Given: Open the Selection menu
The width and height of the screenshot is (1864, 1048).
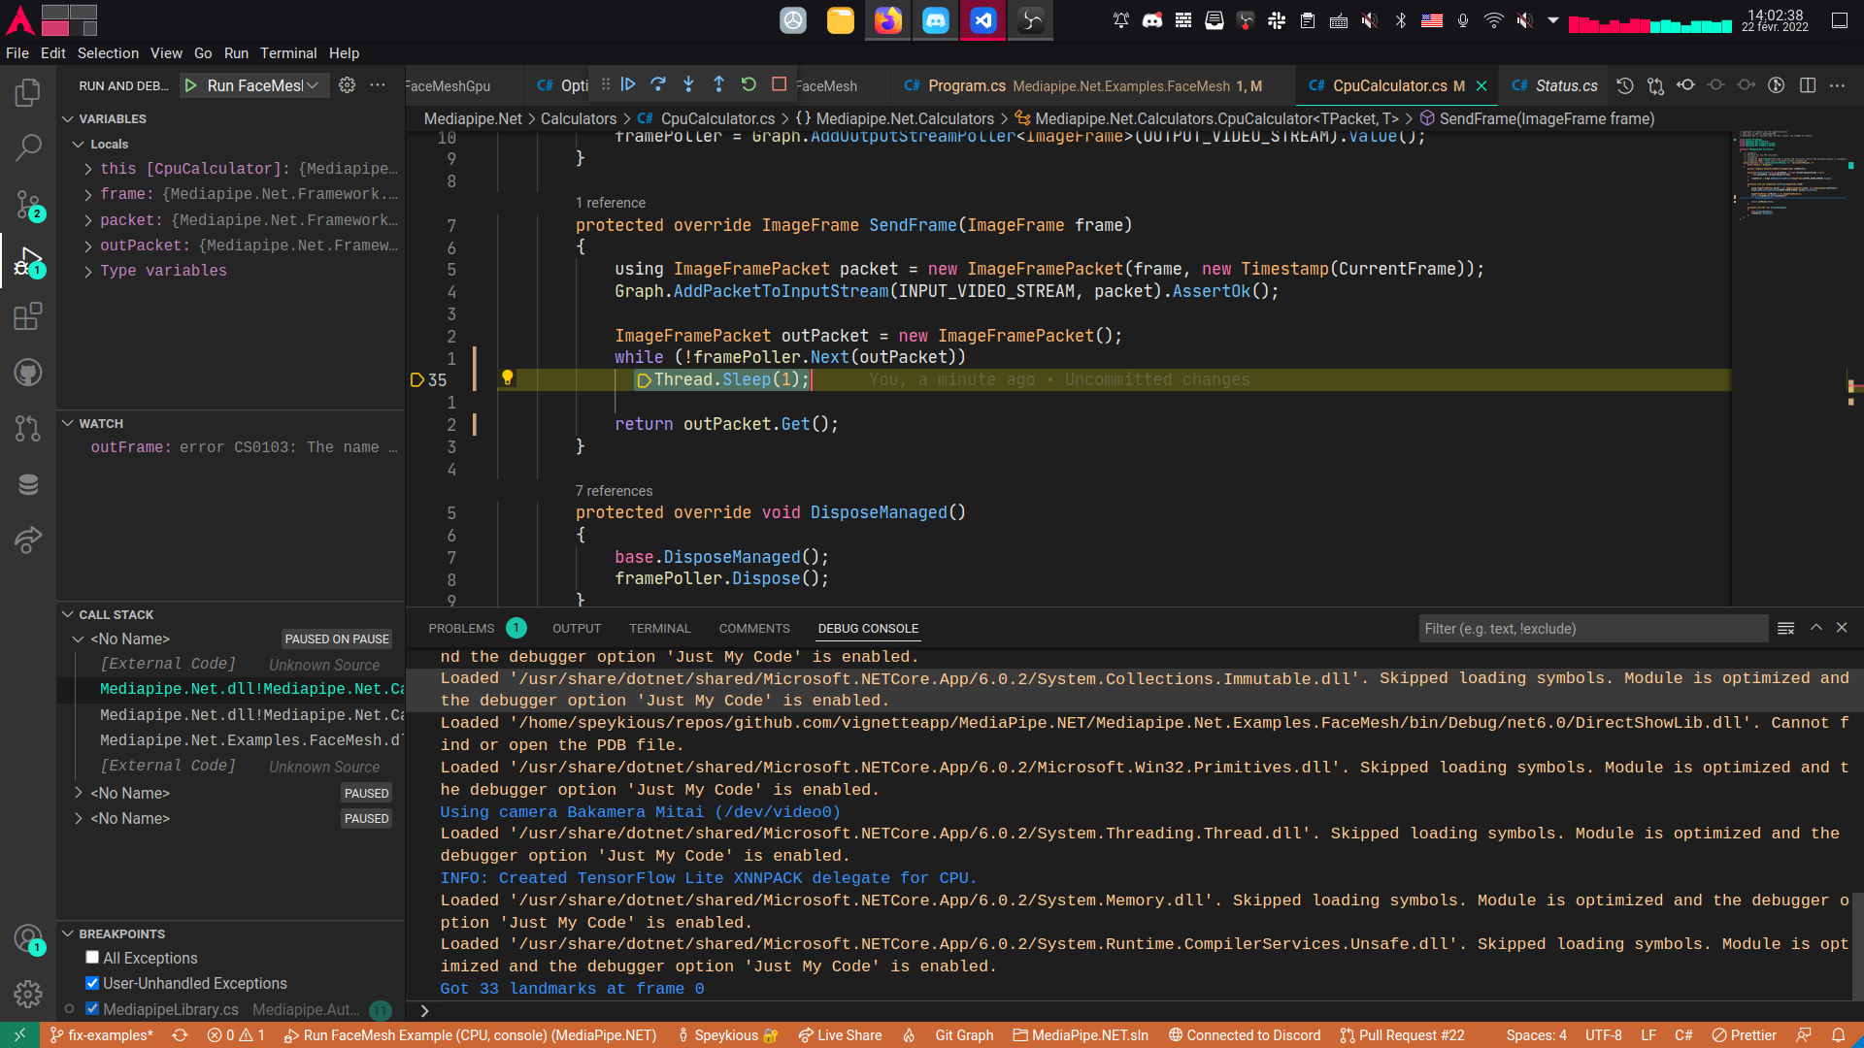Looking at the screenshot, I should coord(108,53).
